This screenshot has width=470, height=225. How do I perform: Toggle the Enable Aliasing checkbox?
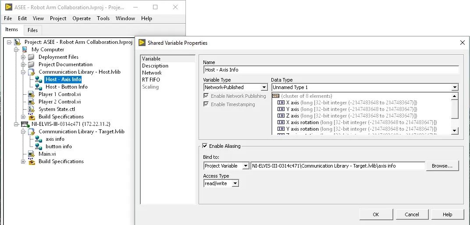(x=205, y=146)
